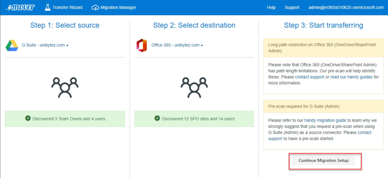388x178 pixels.
Task: Click the green checkmark beside discovered SPO sites
Action: 157,119
